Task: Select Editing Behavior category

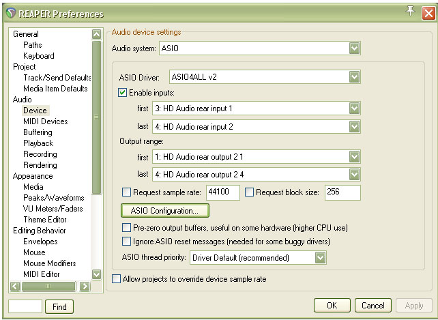Action: click(x=40, y=231)
